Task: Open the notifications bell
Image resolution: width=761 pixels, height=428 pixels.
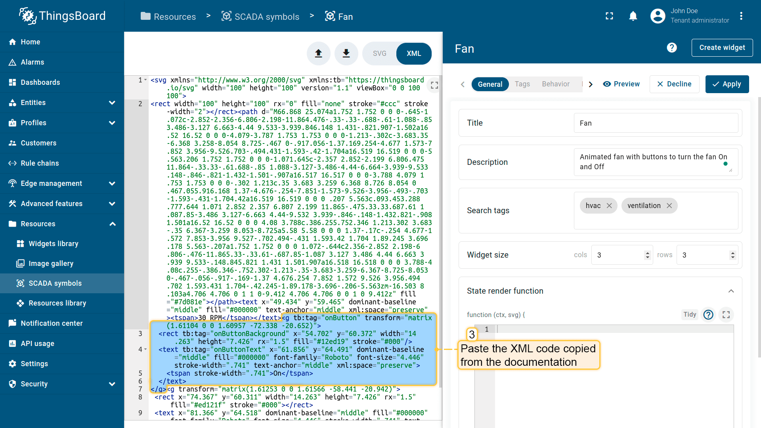Action: click(x=633, y=16)
